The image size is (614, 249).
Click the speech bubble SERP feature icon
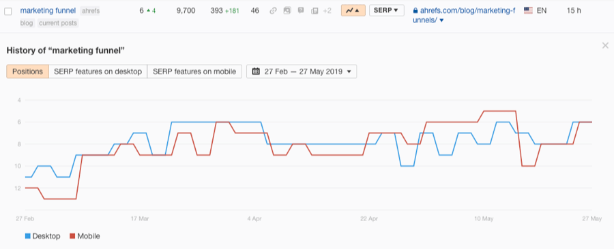click(x=301, y=11)
